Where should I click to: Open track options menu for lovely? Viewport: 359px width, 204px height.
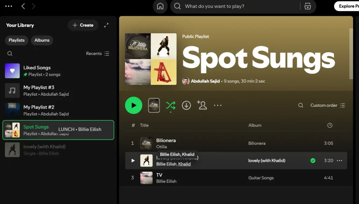point(339,160)
